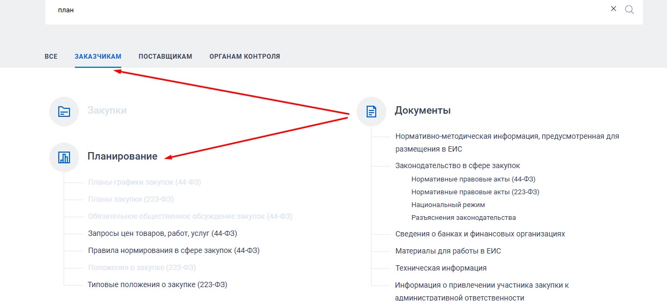The image size is (667, 301).
Task: Switch to the ВСЕ tab
Action: coord(51,57)
